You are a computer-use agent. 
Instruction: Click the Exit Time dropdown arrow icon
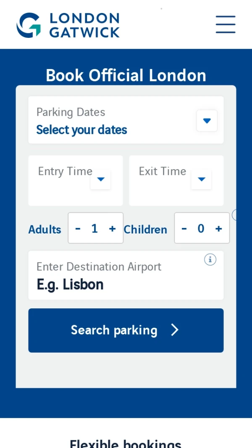(201, 179)
